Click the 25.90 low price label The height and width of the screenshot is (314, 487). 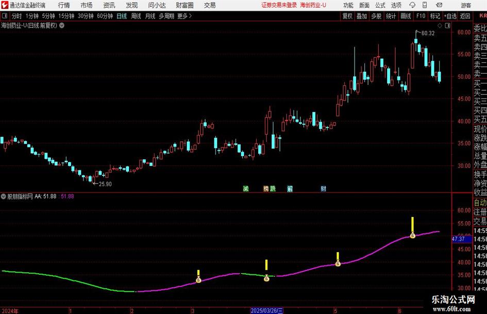point(105,184)
